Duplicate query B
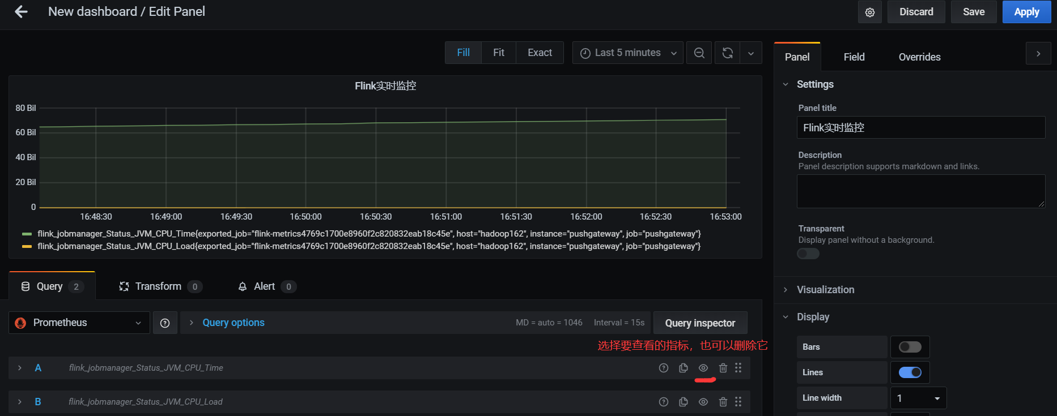The width and height of the screenshot is (1057, 416). tap(684, 402)
